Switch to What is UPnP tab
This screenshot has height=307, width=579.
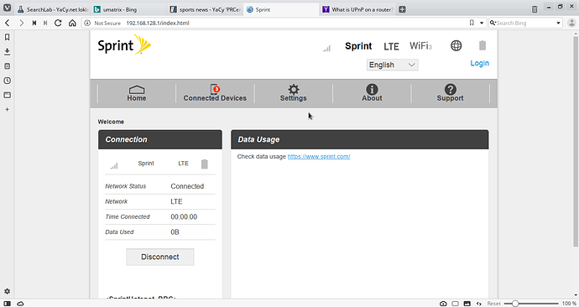tap(357, 9)
